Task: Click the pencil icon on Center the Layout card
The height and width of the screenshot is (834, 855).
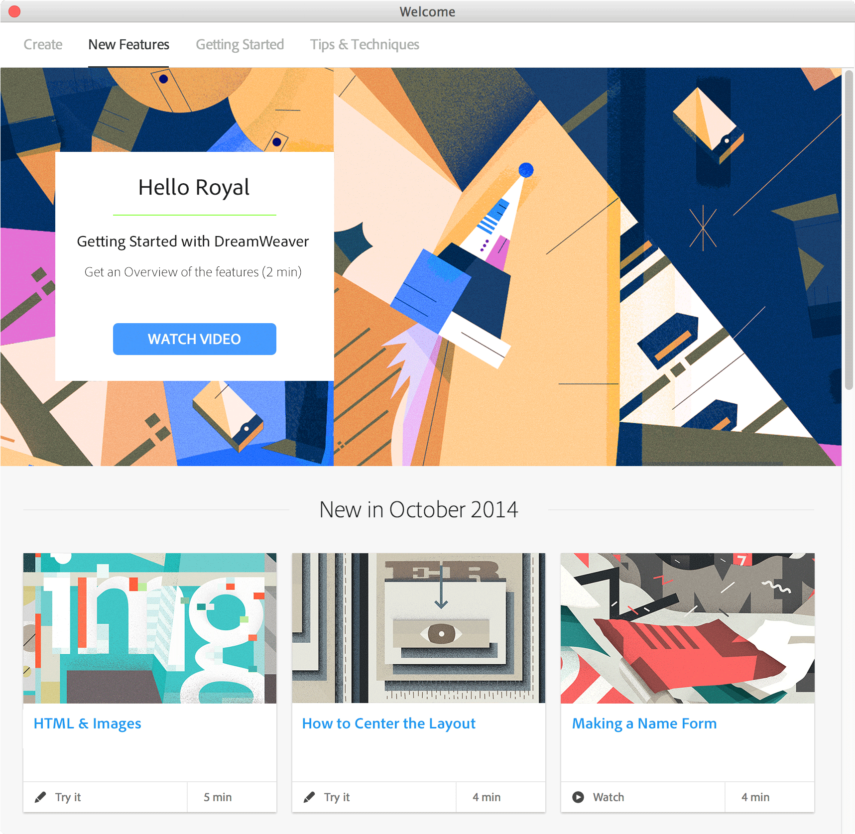Action: pyautogui.click(x=309, y=797)
